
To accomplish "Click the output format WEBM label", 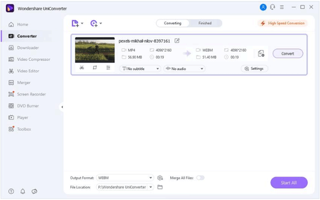I will click(207, 50).
